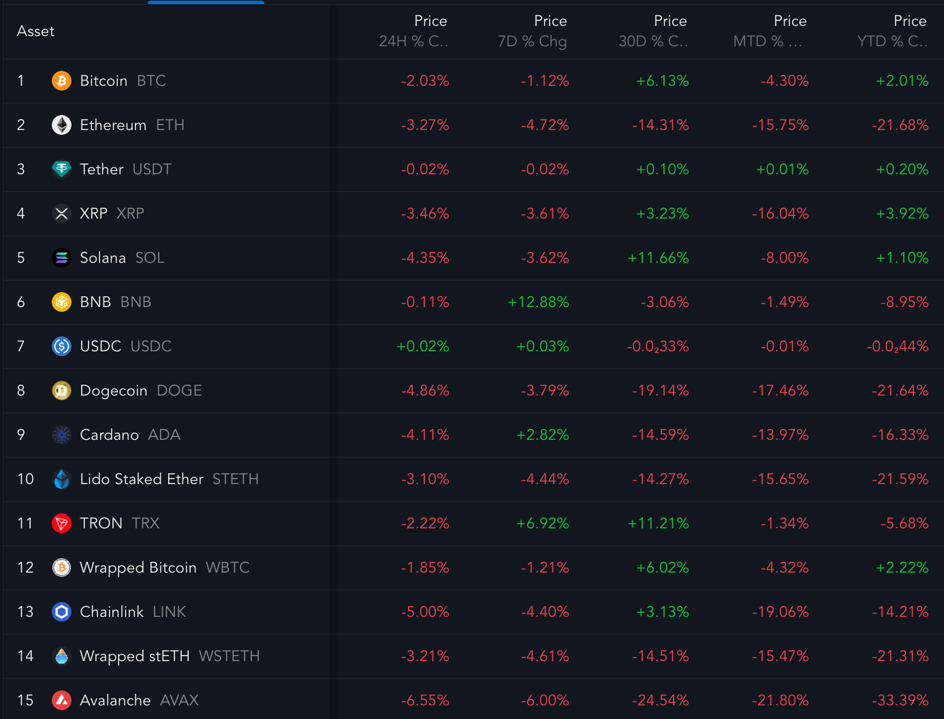Click the Wrapped stETH logo icon
This screenshot has height=719, width=944.
[61, 656]
